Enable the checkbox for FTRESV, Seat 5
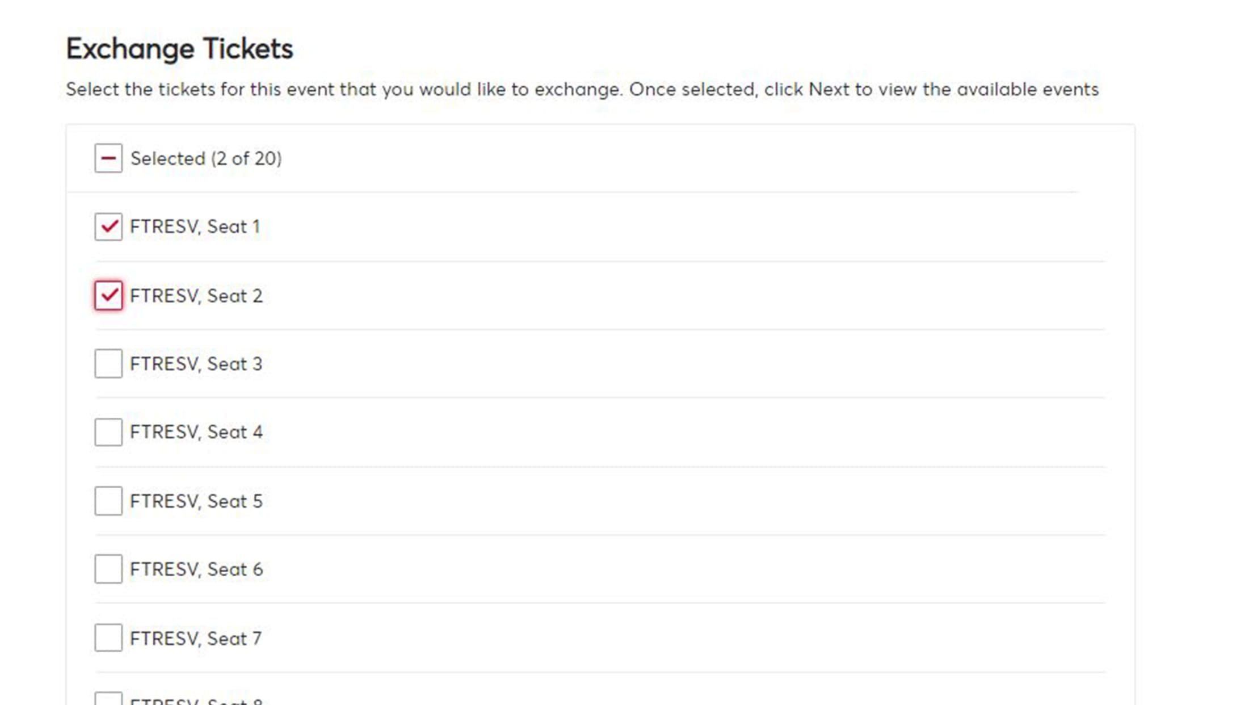Viewport: 1253px width, 705px height. 108,501
